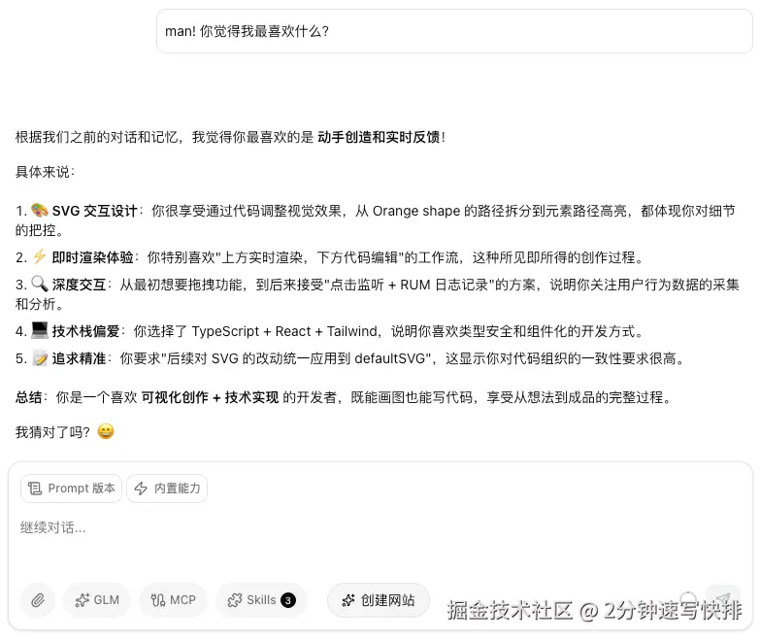
Task: Click the heading '技术栈偏爱'
Action: (x=85, y=331)
